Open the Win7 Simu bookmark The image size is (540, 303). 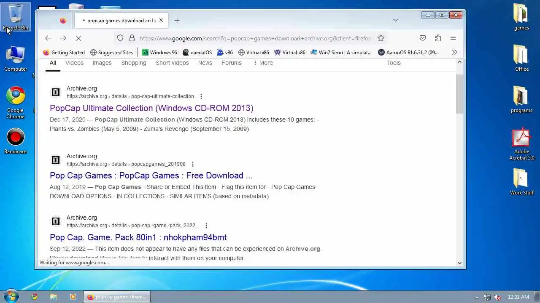(x=341, y=53)
